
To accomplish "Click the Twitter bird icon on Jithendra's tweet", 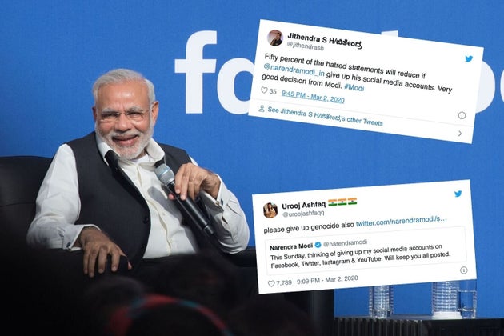I will tap(469, 58).
